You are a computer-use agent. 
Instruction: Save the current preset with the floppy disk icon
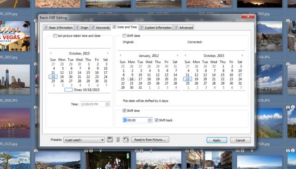click(x=110, y=139)
